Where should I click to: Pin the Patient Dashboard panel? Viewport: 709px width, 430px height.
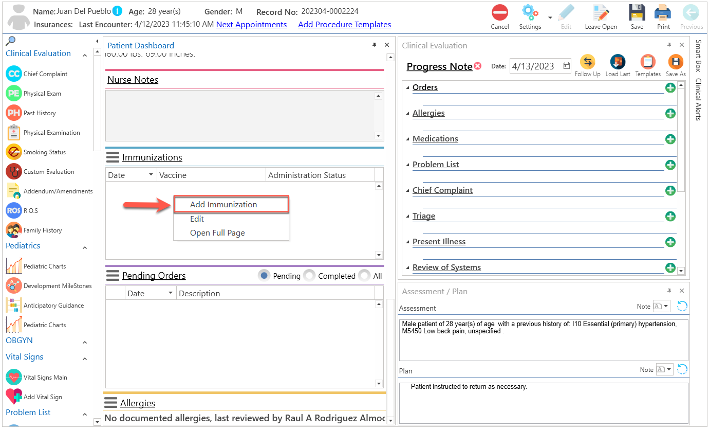(375, 45)
